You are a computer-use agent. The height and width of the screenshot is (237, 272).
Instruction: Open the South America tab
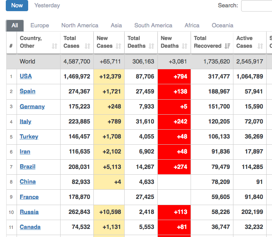click(x=153, y=25)
